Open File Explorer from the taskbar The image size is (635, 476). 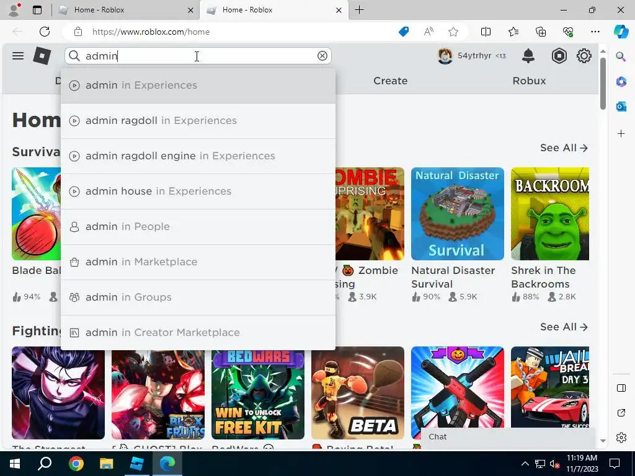pyautogui.click(x=107, y=464)
